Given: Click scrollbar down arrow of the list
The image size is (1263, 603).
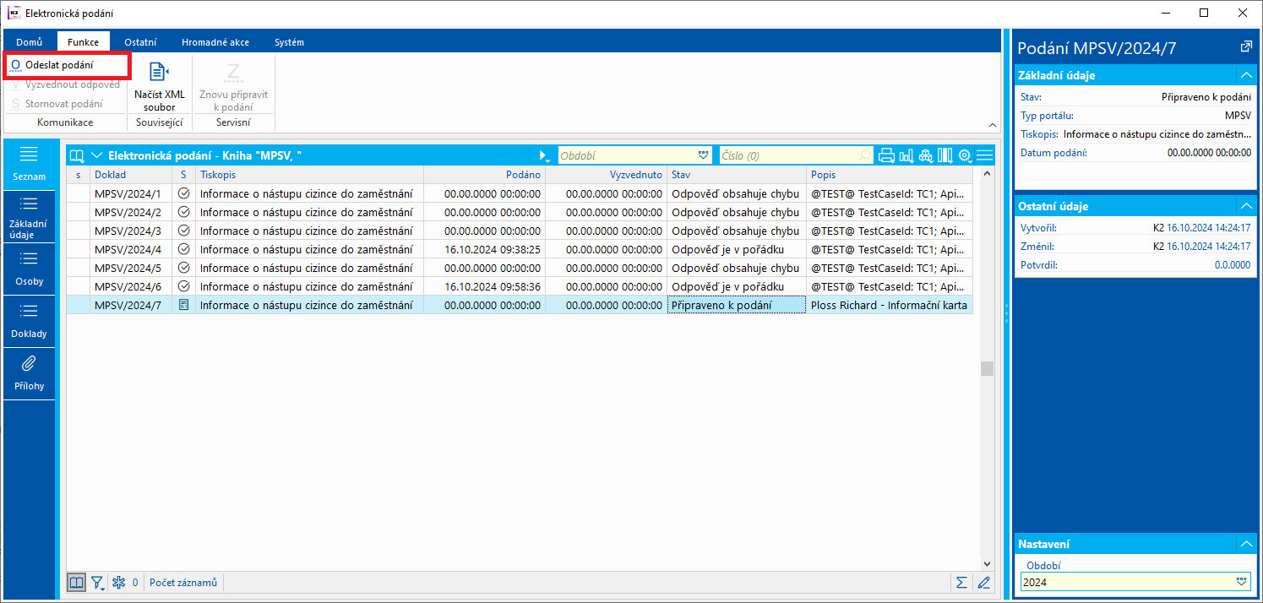Looking at the screenshot, I should 987,563.
